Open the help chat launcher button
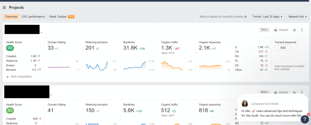 (305, 119)
